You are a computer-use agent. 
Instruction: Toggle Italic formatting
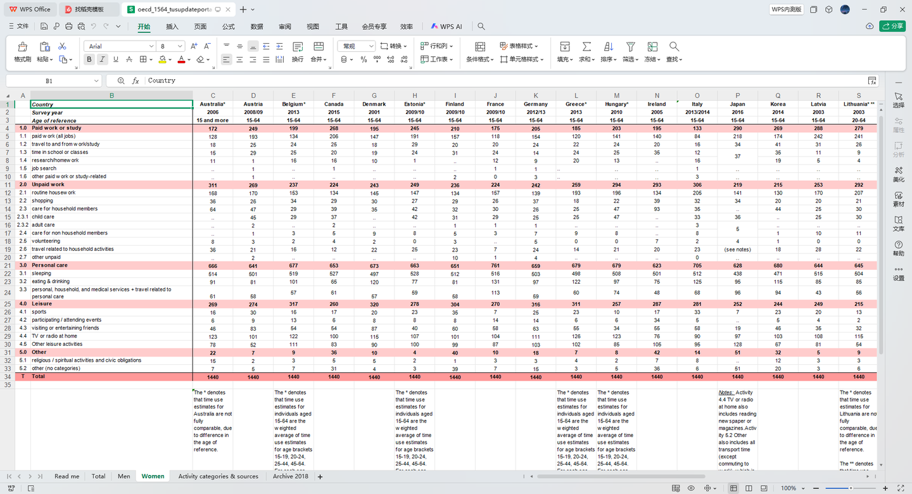pyautogui.click(x=102, y=60)
